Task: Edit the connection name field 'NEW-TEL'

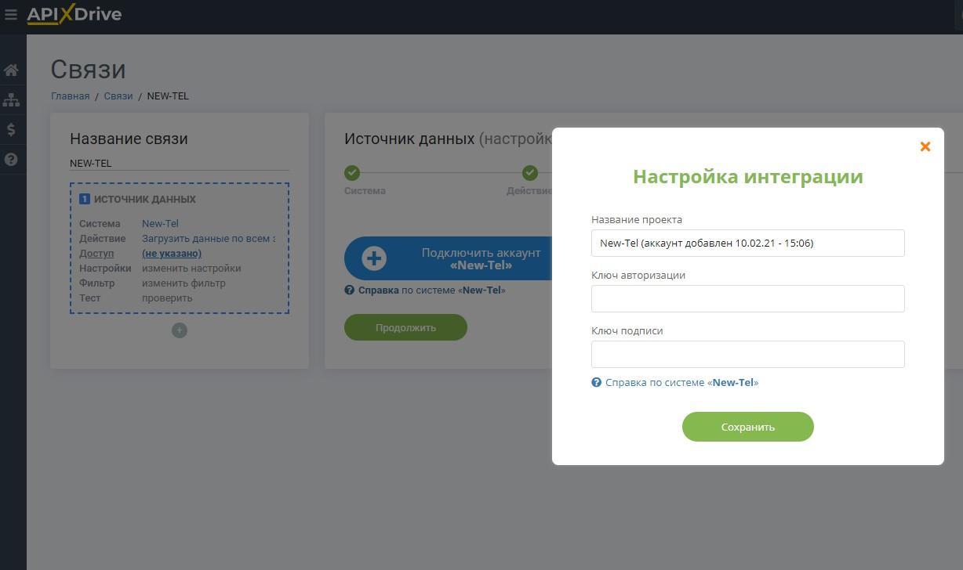Action: tap(180, 164)
